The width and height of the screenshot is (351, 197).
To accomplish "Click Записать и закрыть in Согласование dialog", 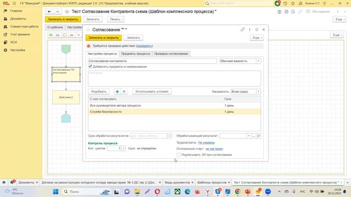I will click(x=104, y=38).
